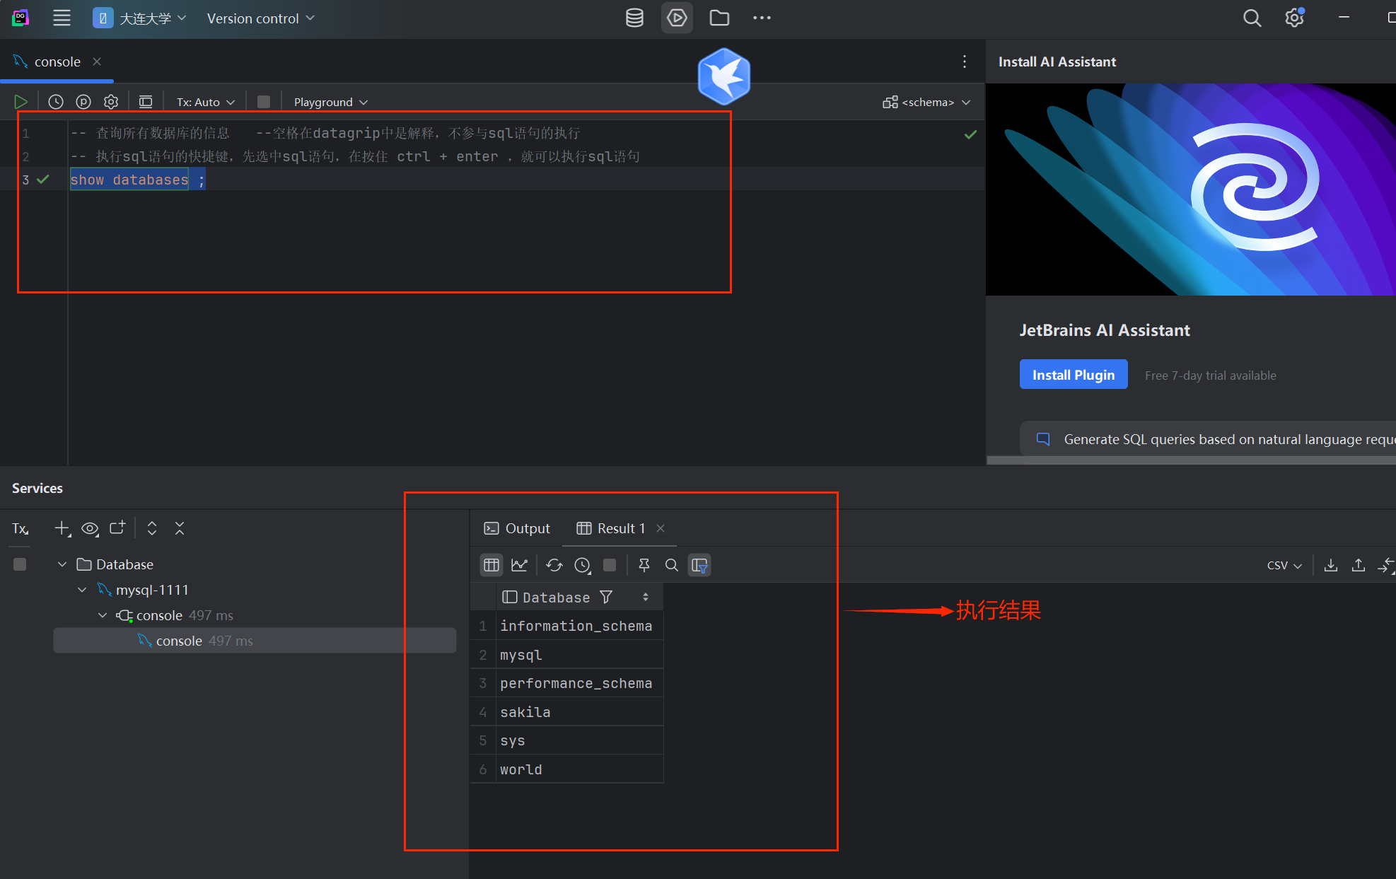Screen dimensions: 1396x879
Task: Collapse the mysql-1111 tree node
Action: coord(82,590)
